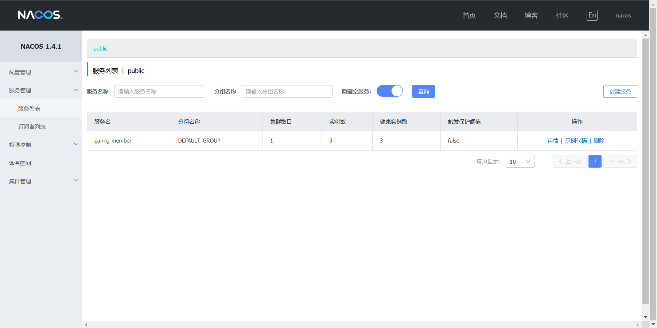The width and height of the screenshot is (657, 328).
Task: Open 社区 in the top navigation
Action: [562, 15]
